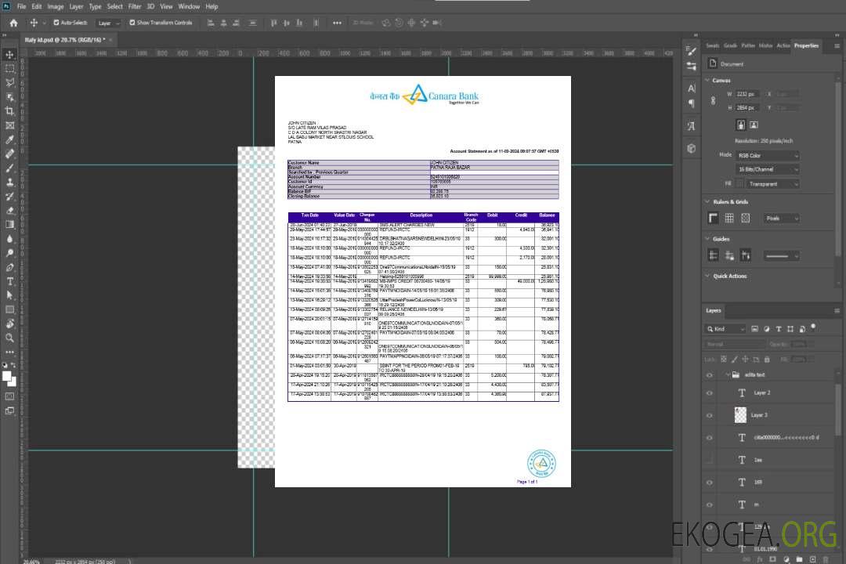Open the Transparent fill dropdown
The width and height of the screenshot is (846, 564).
coord(772,184)
